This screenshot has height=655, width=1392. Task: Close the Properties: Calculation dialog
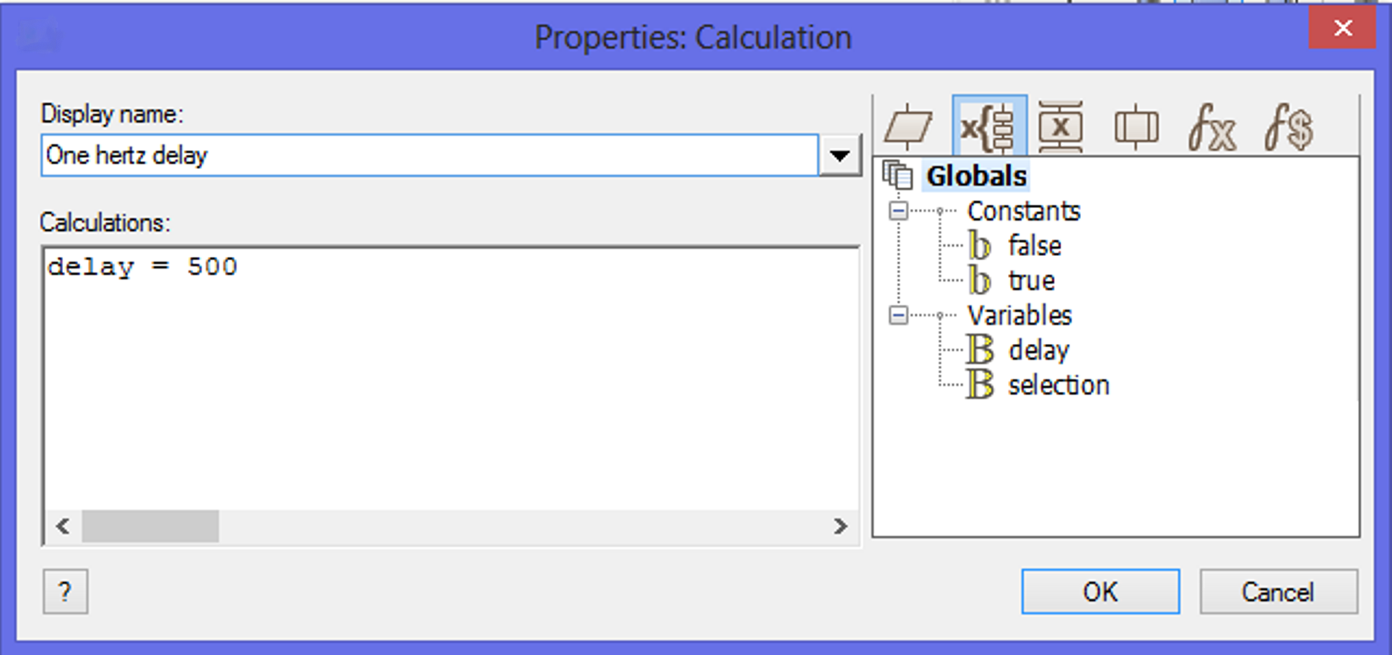(x=1343, y=28)
